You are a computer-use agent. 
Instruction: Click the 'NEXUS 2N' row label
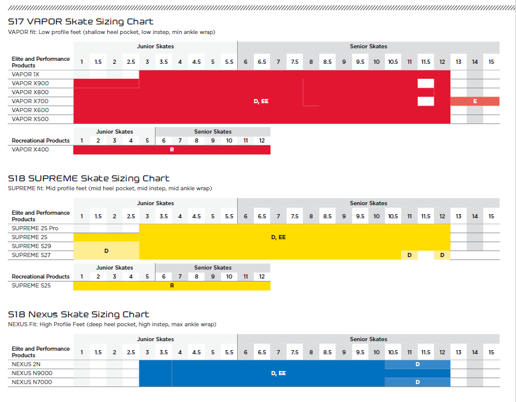click(26, 364)
